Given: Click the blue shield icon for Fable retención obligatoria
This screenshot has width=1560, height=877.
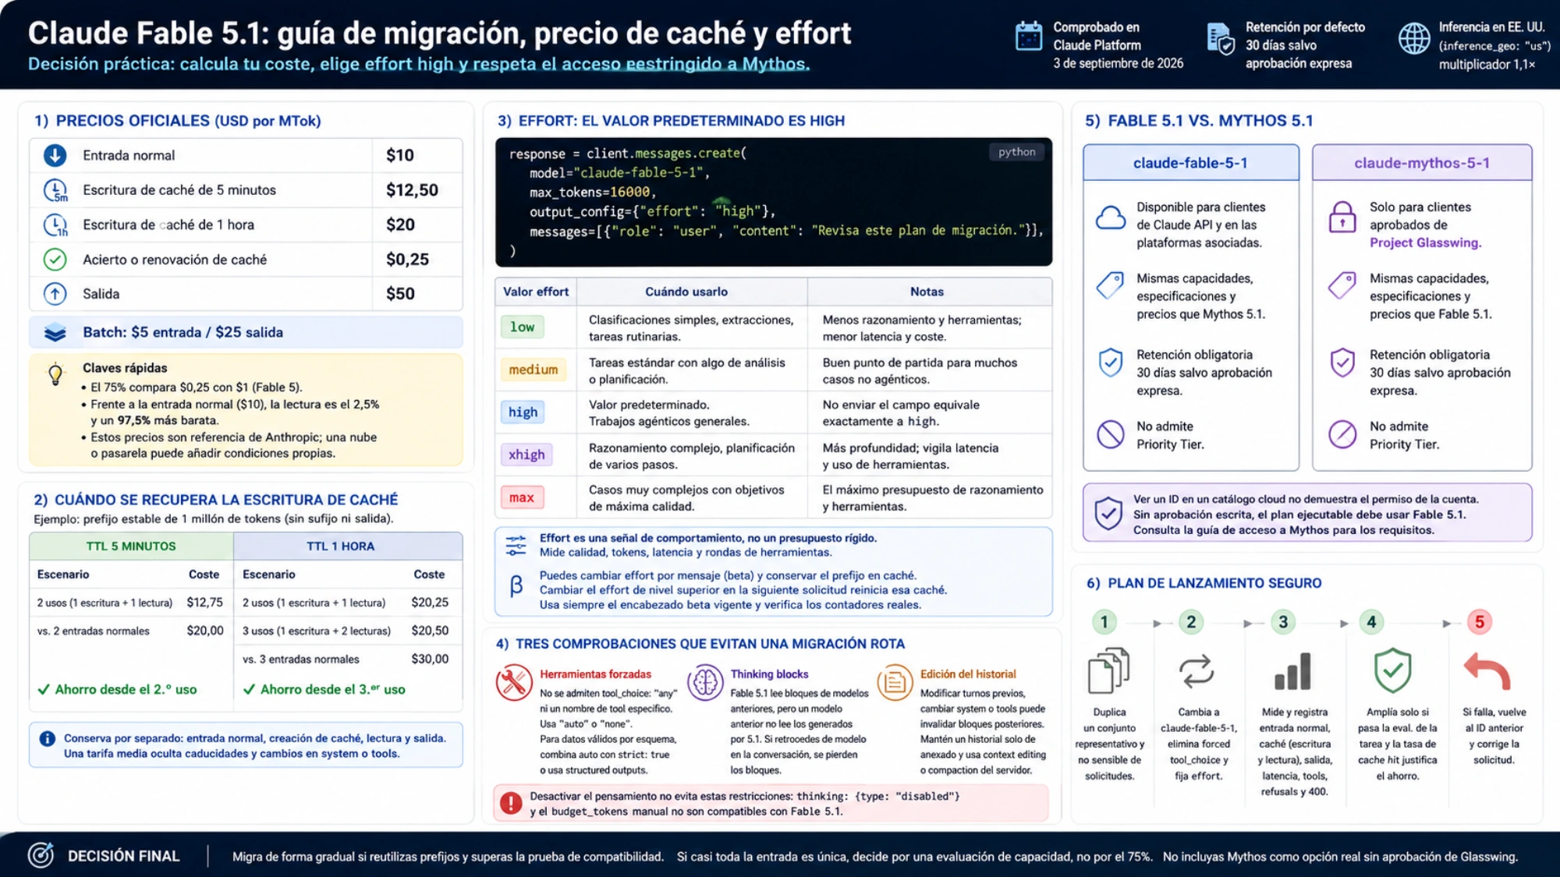Looking at the screenshot, I should coord(1111,362).
